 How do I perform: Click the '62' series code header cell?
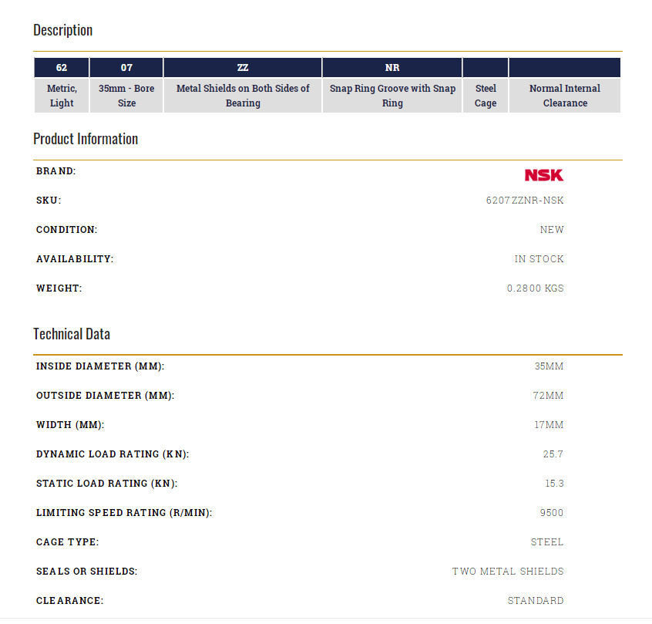[62, 68]
